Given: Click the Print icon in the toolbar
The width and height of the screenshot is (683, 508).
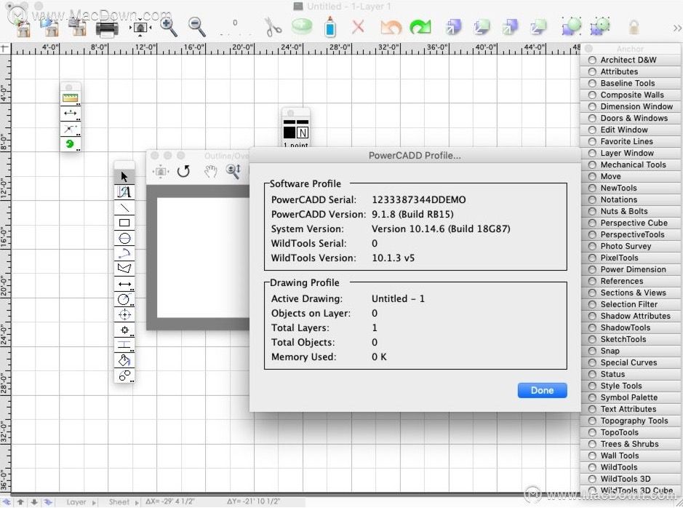Looking at the screenshot, I should (x=107, y=28).
